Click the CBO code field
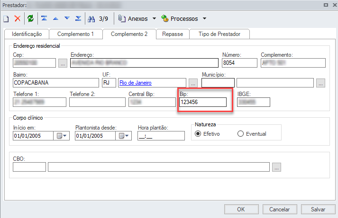The width and height of the screenshot is (338, 218). (29, 167)
